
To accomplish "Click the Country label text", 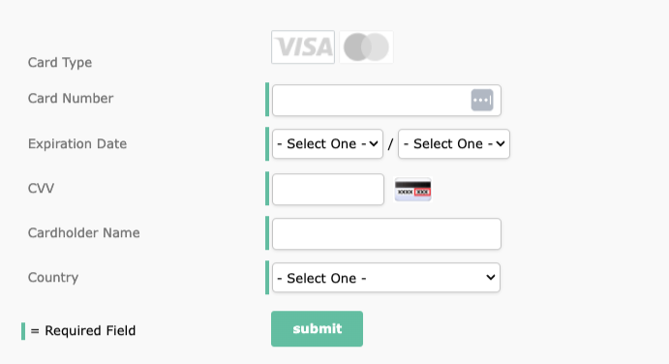I will [x=53, y=278].
